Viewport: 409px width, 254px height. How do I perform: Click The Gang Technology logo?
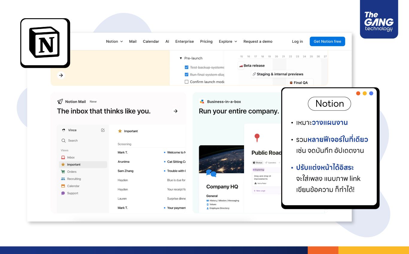[x=379, y=21]
